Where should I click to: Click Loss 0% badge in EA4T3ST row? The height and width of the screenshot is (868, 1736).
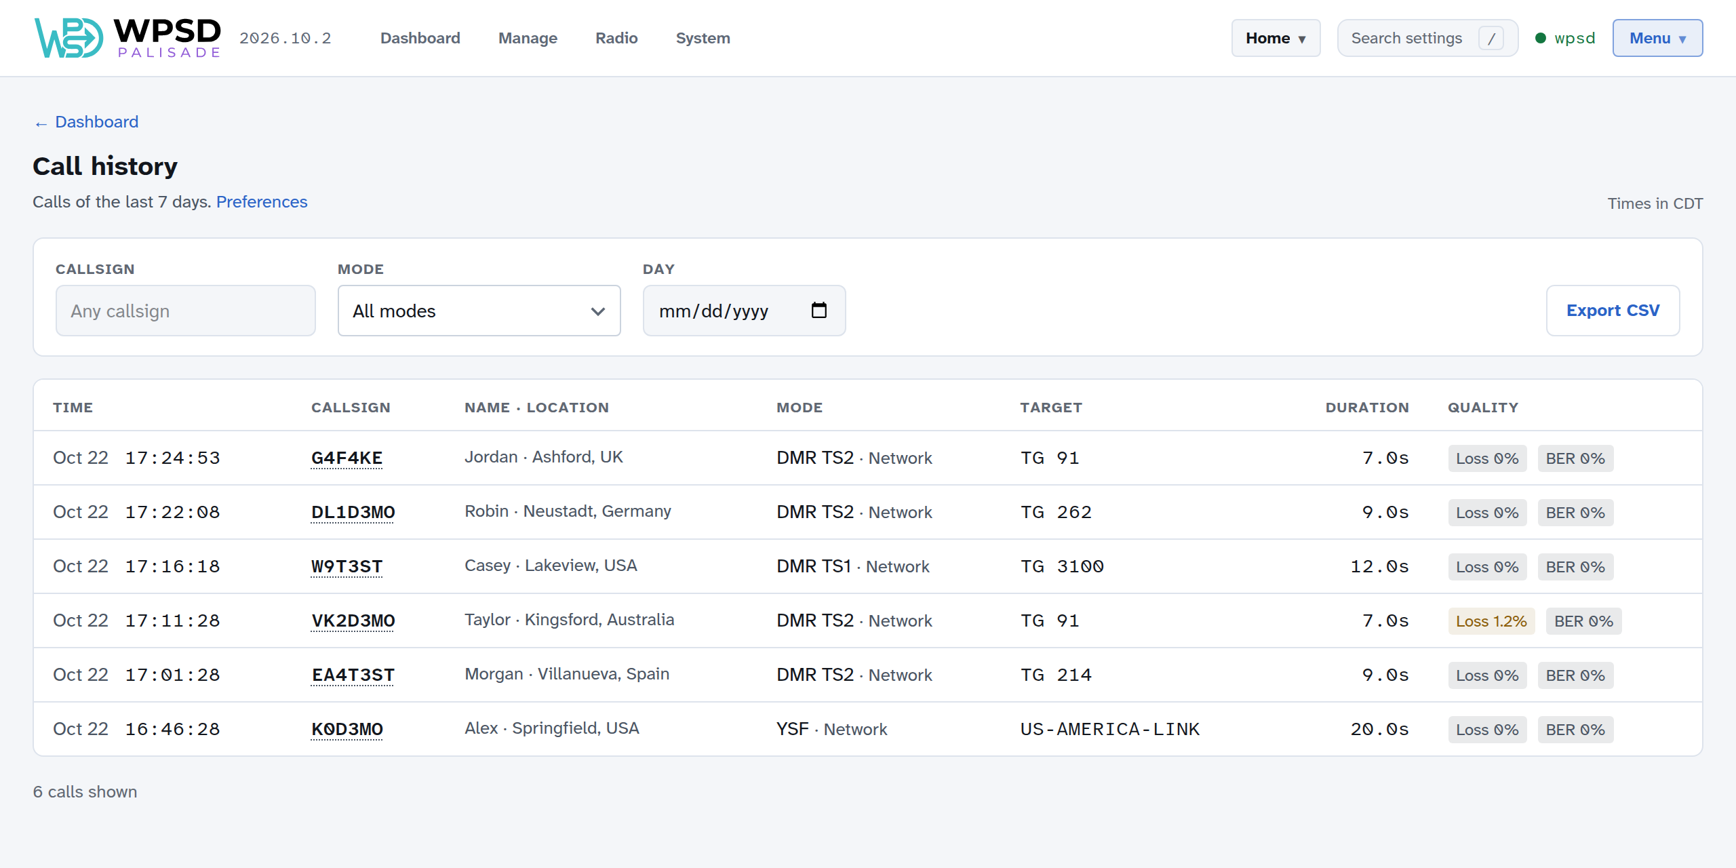click(1487, 675)
